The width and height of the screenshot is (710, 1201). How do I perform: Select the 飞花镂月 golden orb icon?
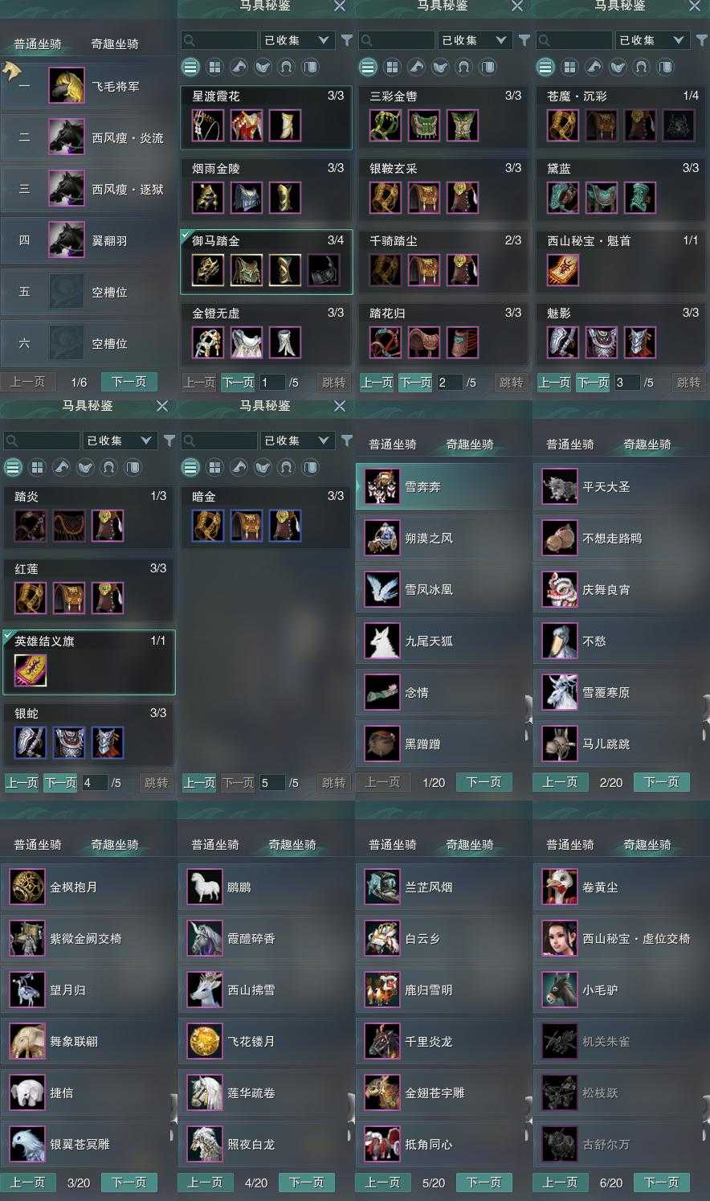click(205, 1041)
